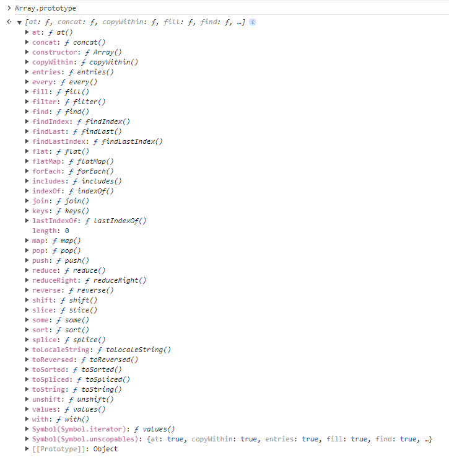
Task: Click the 'f includes()' function value
Action: click(x=97, y=181)
